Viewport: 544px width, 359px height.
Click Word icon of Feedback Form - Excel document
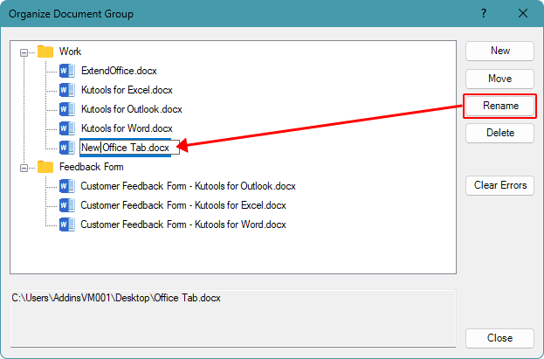tap(67, 205)
